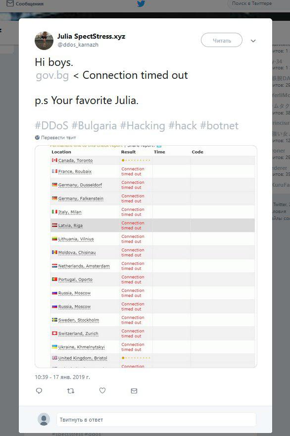Screen dimensions: 290x436
Task: Click the Twitter bird logo
Action: coord(141,3)
